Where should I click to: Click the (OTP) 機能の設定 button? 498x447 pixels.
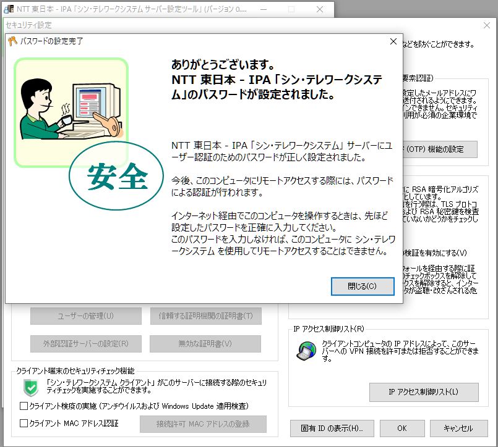coord(440,149)
